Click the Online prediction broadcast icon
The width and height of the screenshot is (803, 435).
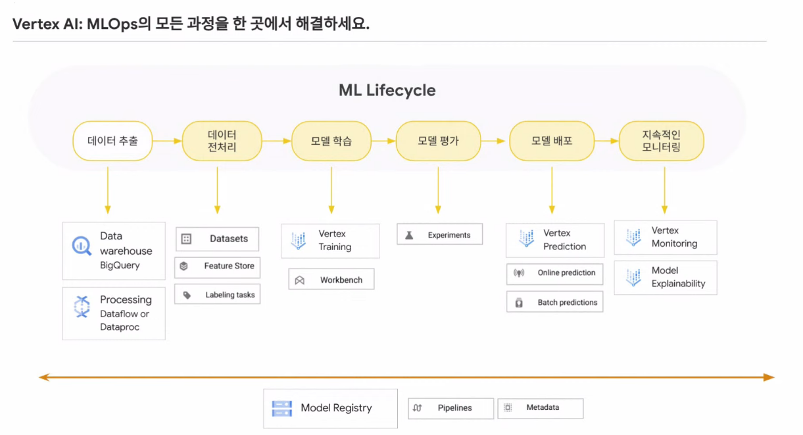[x=519, y=273]
